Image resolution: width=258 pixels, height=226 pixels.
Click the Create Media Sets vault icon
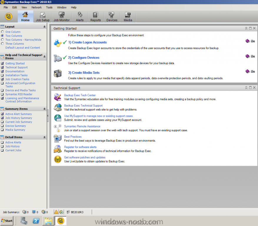58,73
